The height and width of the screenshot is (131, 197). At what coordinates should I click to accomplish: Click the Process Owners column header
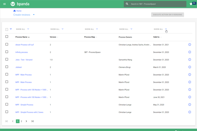(125, 37)
